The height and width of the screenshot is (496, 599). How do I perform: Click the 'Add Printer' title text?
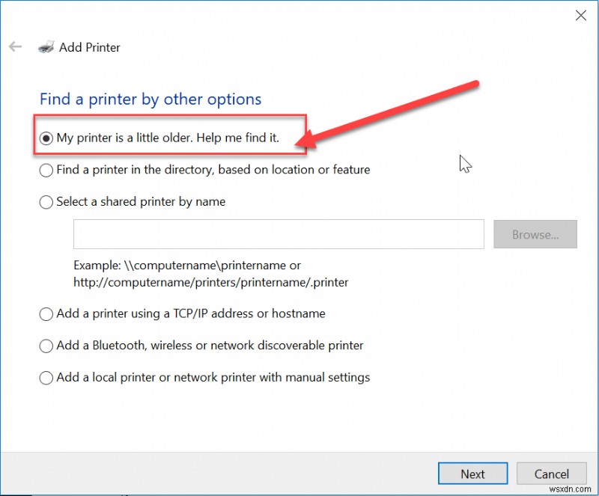tap(89, 47)
